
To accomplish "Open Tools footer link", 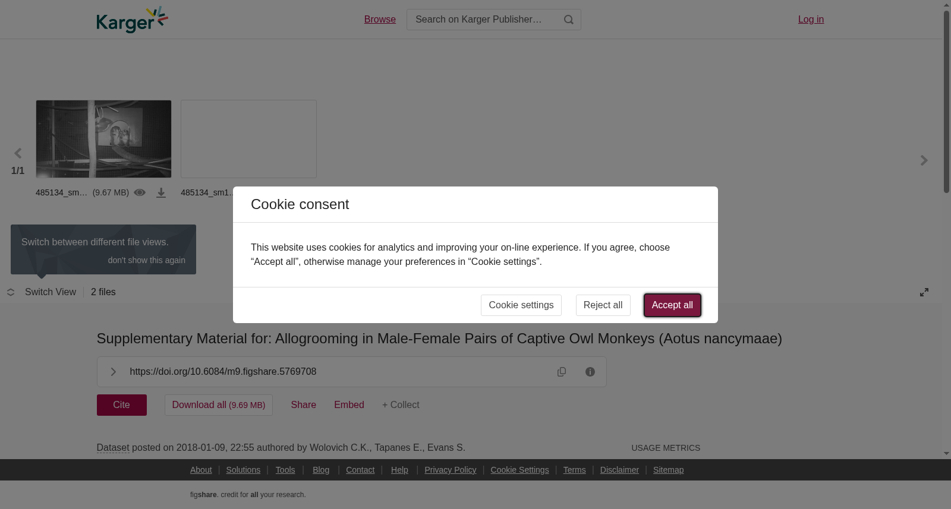I will pyautogui.click(x=285, y=470).
